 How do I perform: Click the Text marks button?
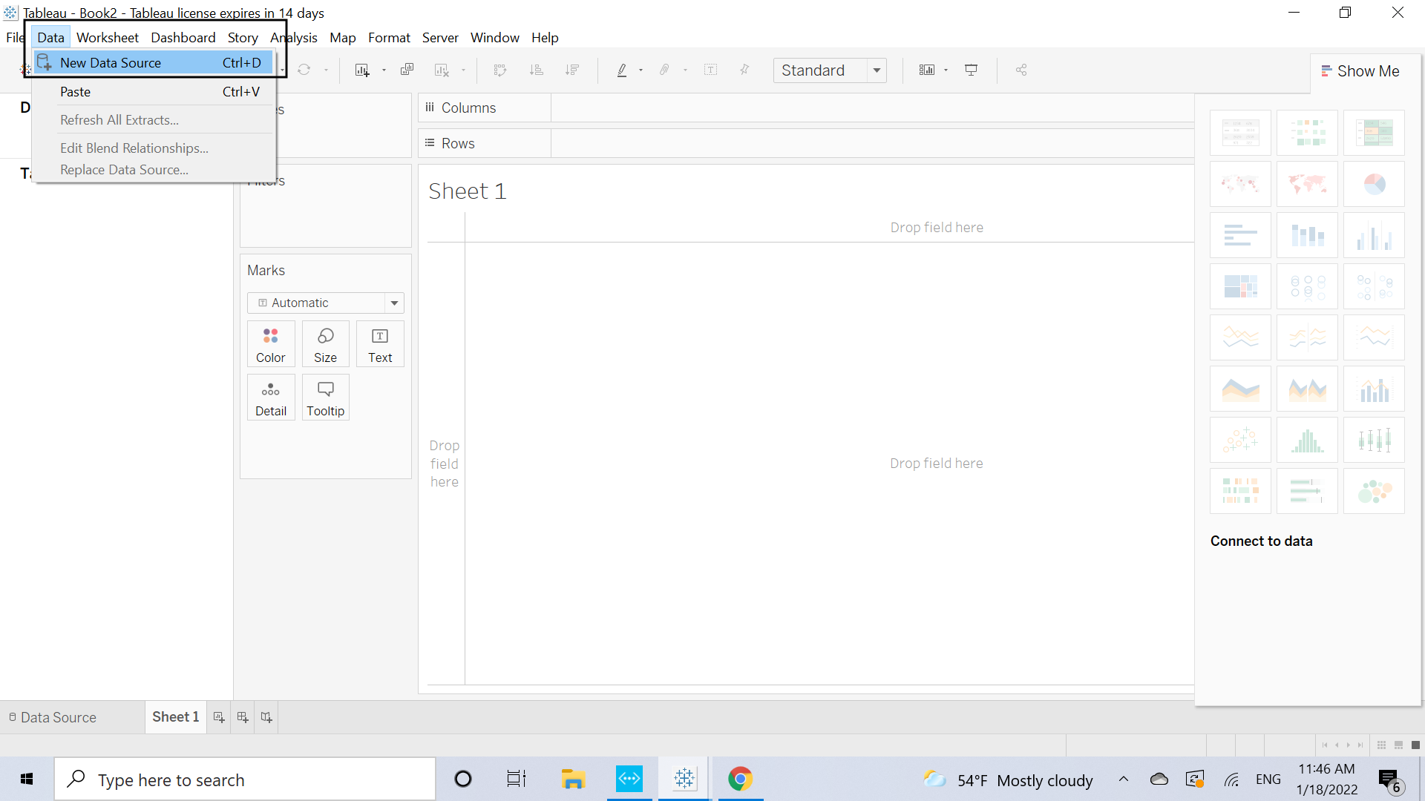tap(380, 344)
